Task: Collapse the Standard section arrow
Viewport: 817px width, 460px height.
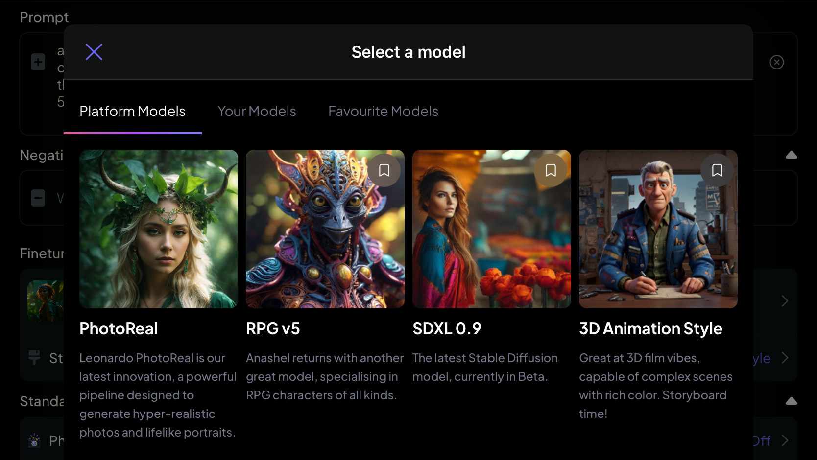Action: coord(792,401)
